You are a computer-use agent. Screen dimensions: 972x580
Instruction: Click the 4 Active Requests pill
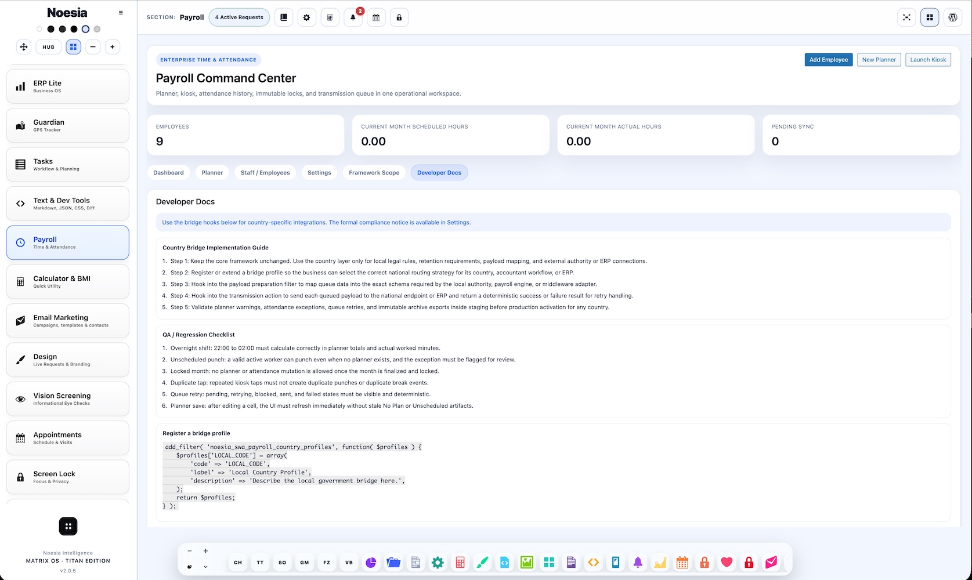[239, 17]
